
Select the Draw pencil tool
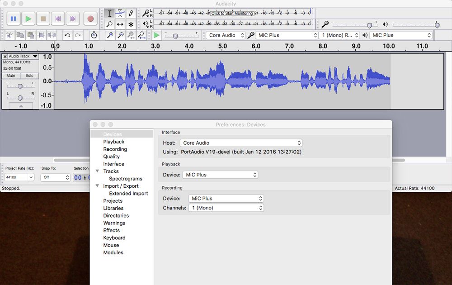pos(131,13)
